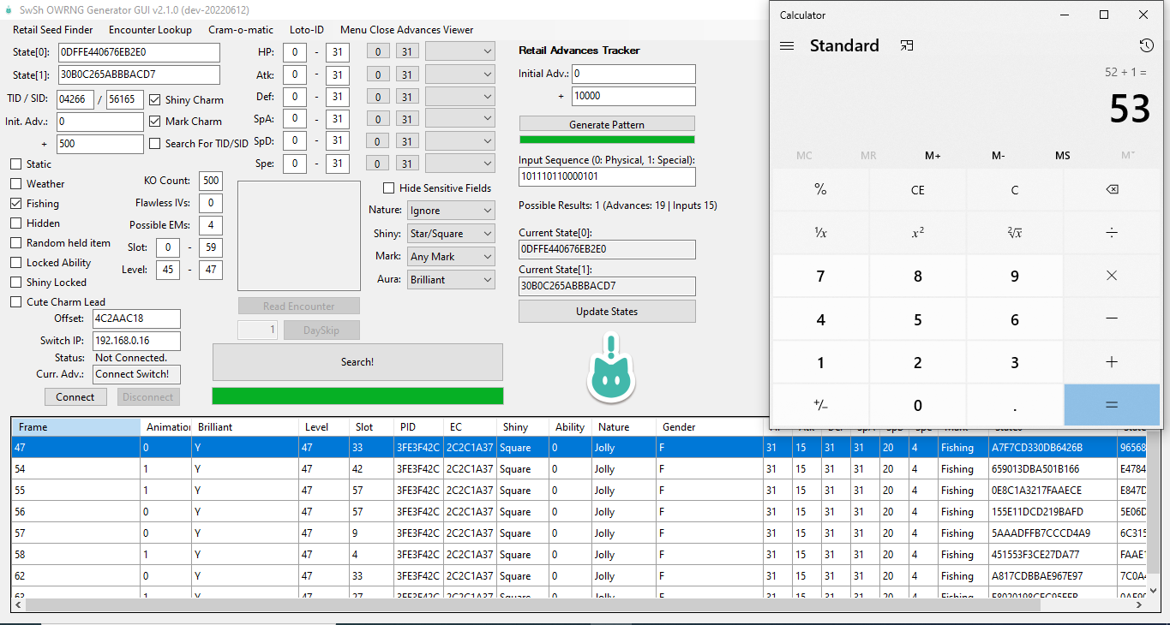This screenshot has height=625, width=1170.
Task: Disable the Shiny Charm checkbox
Action: pyautogui.click(x=155, y=100)
